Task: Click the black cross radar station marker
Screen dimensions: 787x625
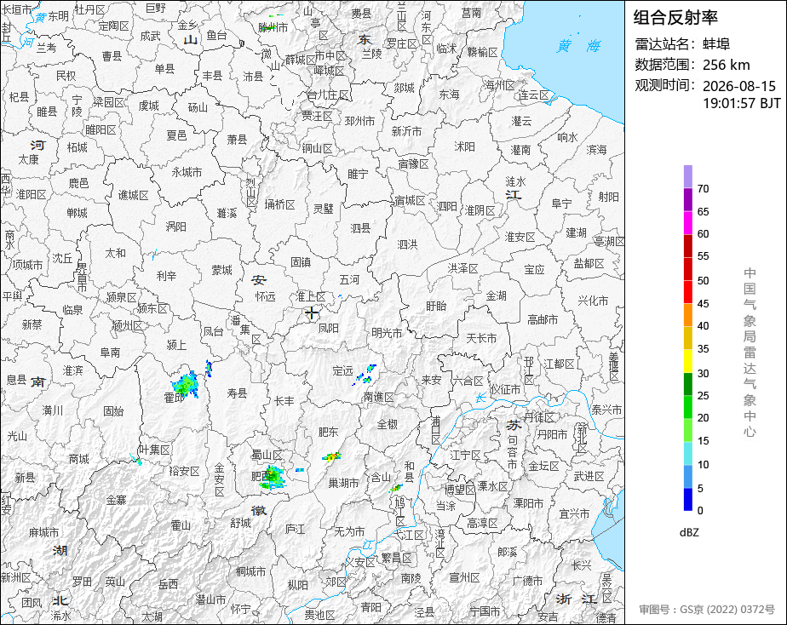Action: [312, 313]
